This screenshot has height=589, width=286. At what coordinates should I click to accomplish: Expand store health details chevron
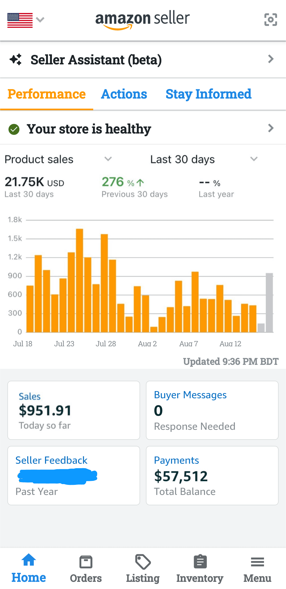[270, 128]
